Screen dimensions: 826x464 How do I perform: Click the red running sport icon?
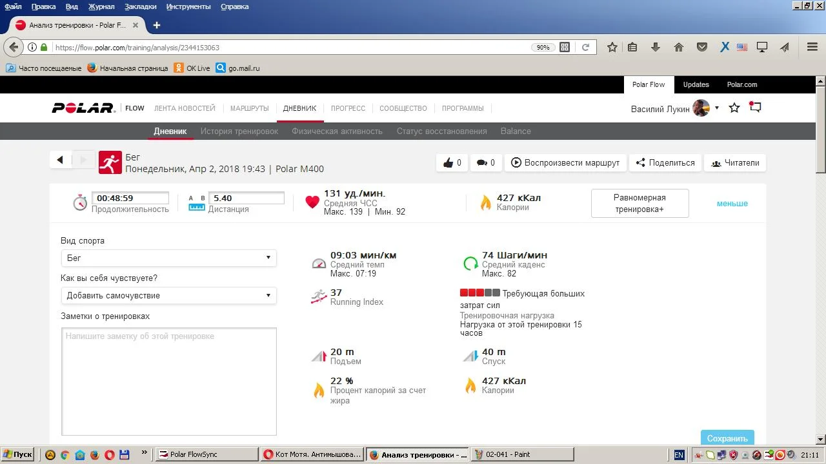110,163
